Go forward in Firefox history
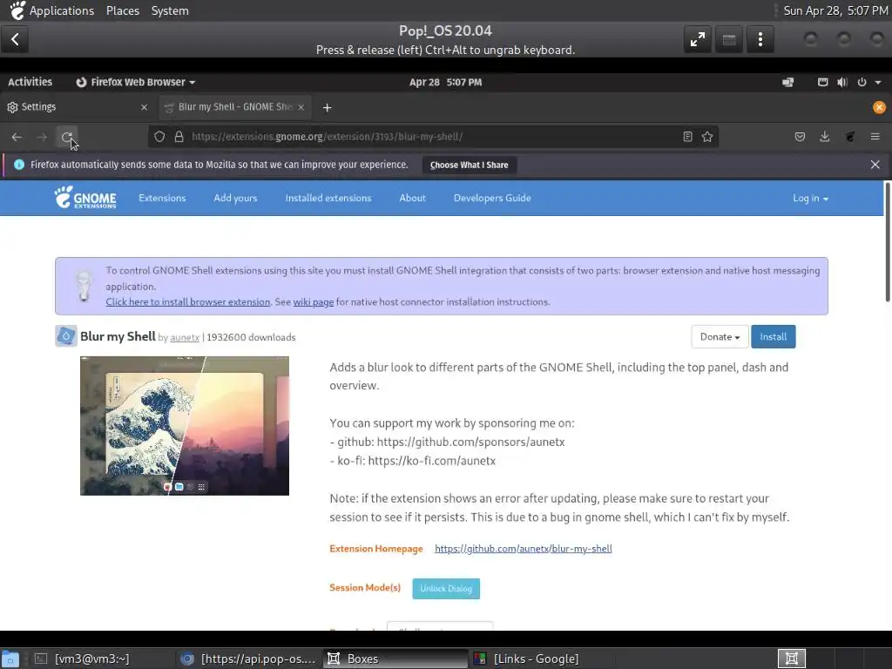 [42, 137]
